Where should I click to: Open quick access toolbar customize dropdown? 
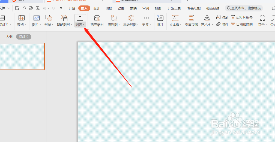(x=61, y=8)
